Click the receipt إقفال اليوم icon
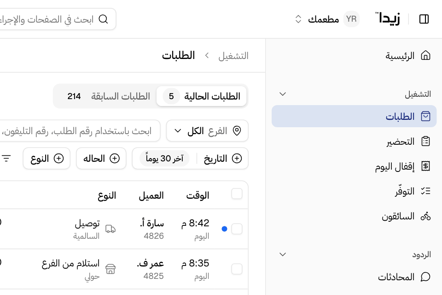 click(x=425, y=166)
